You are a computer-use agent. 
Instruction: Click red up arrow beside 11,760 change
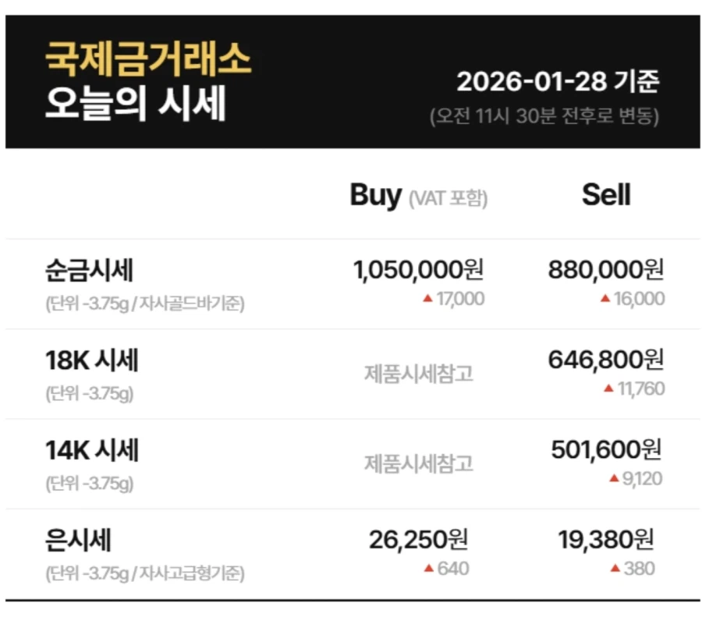(x=608, y=389)
